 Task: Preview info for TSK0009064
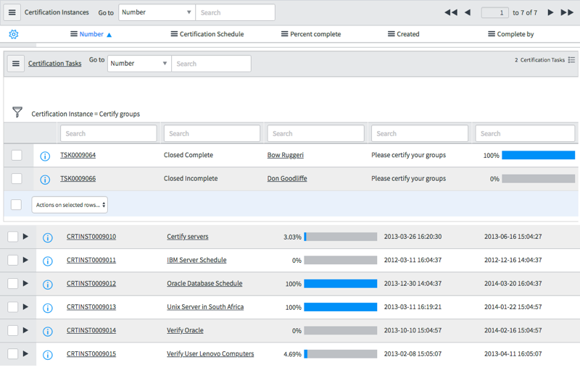(45, 156)
